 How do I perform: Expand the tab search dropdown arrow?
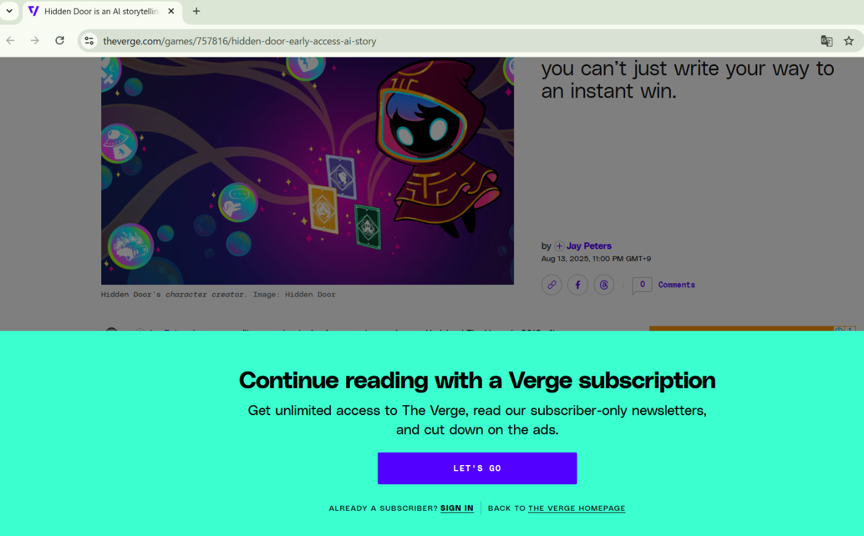(x=9, y=11)
